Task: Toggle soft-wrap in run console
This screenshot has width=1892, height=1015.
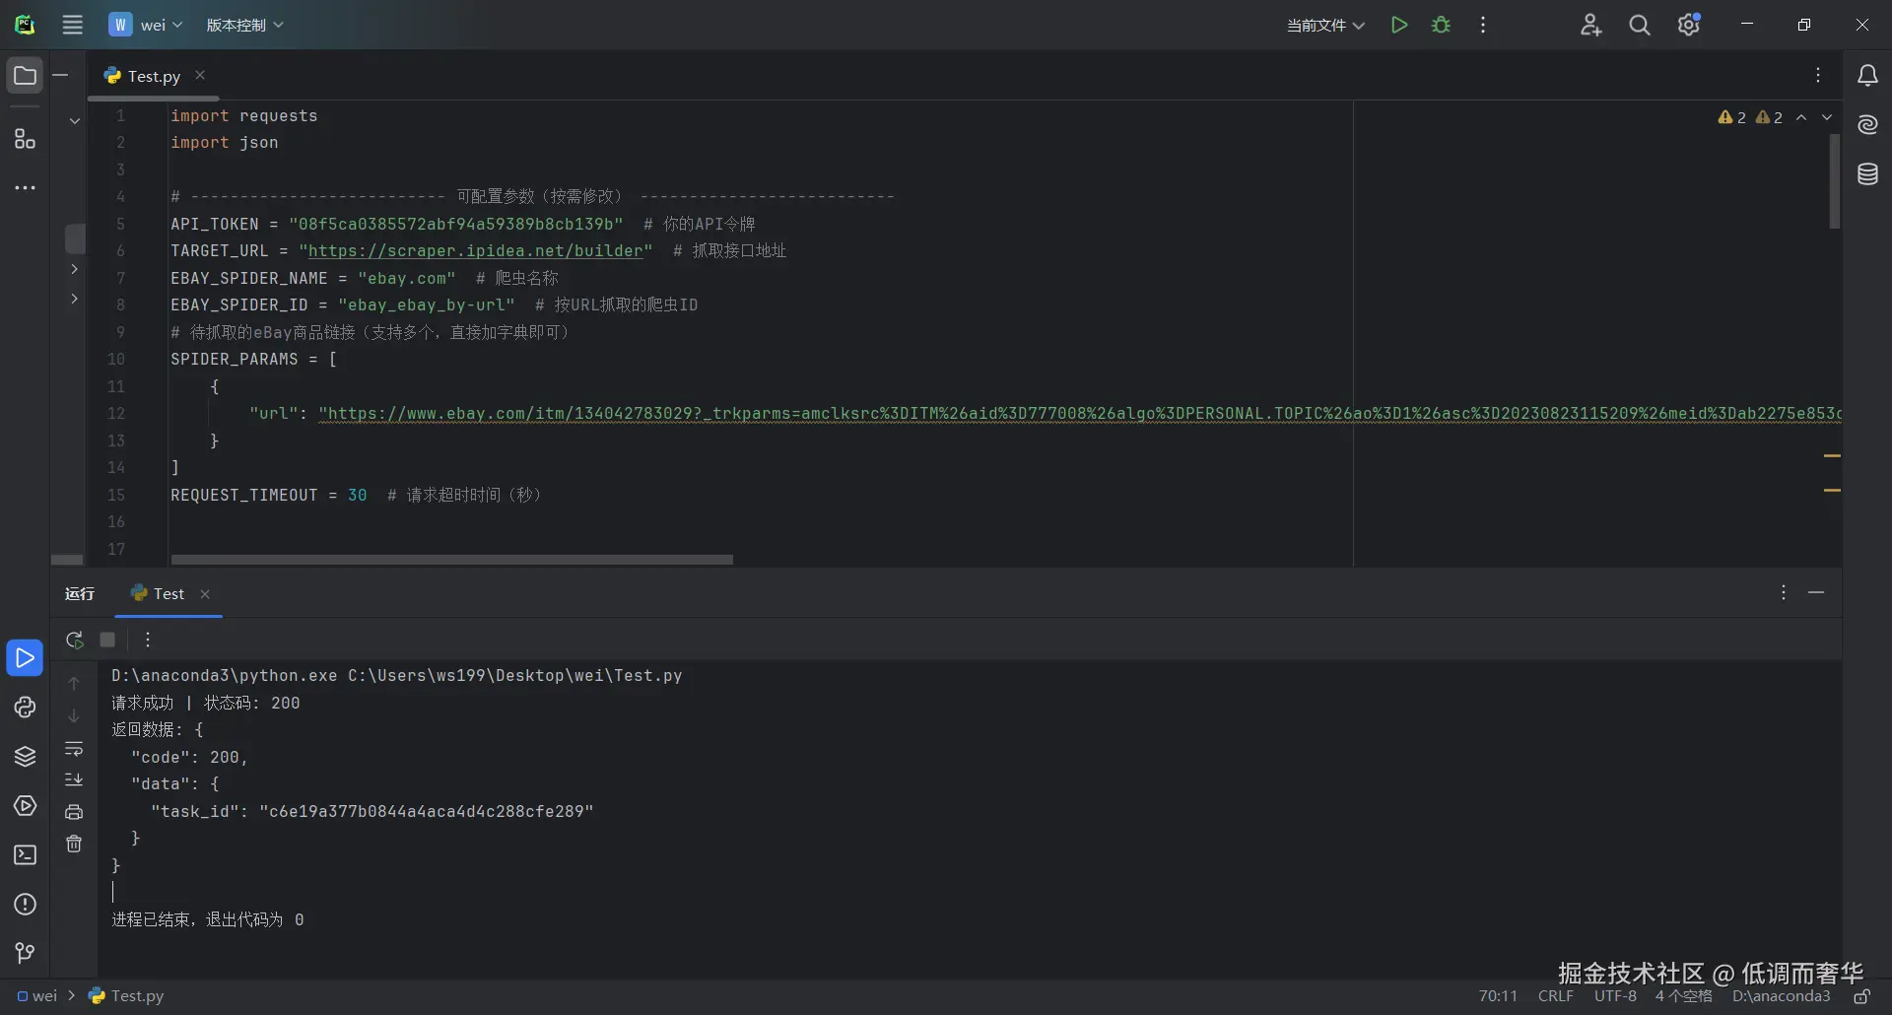Action: (x=74, y=749)
